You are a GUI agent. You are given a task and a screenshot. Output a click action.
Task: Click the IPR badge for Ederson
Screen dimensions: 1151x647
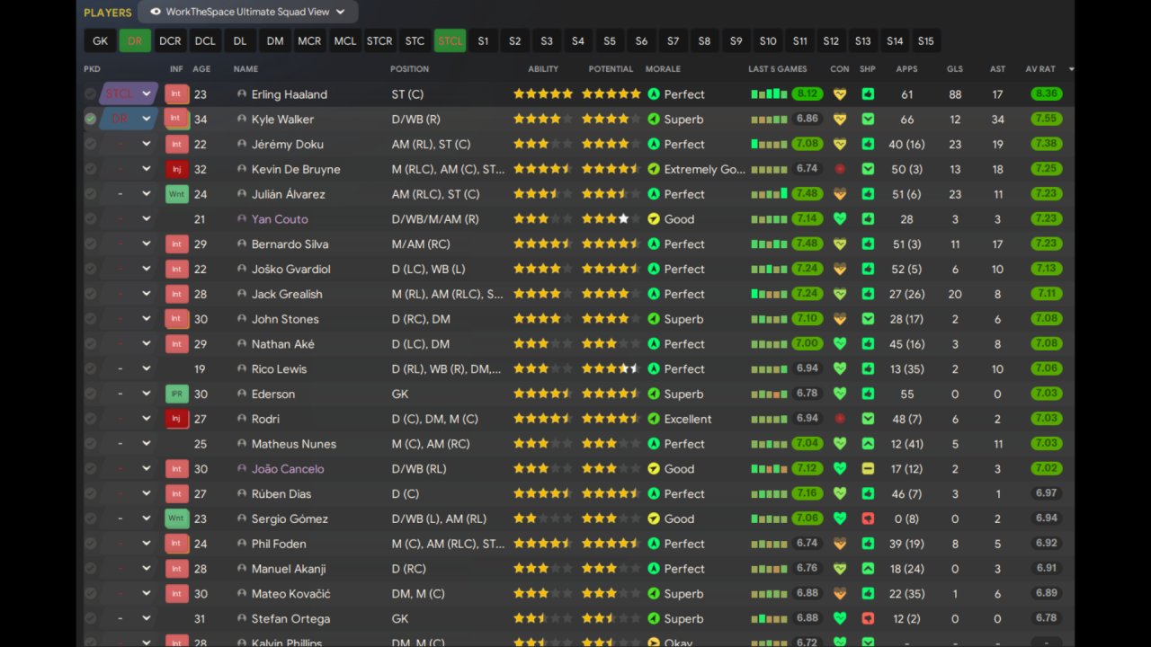[176, 394]
